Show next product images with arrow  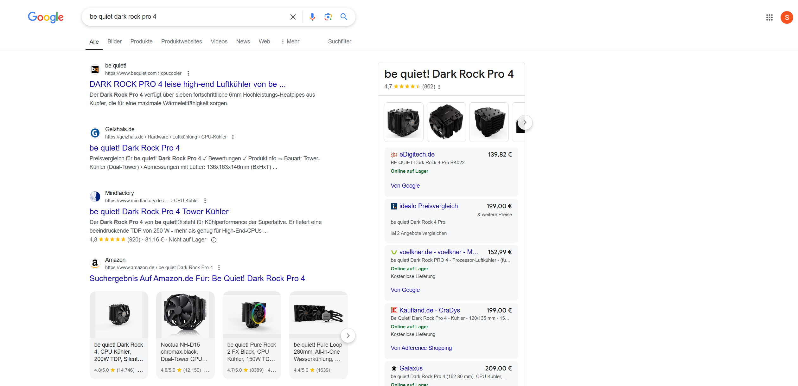tap(525, 122)
